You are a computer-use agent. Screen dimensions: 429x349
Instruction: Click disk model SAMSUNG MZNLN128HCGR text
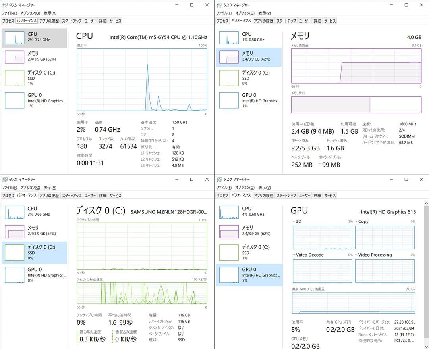coord(169,212)
